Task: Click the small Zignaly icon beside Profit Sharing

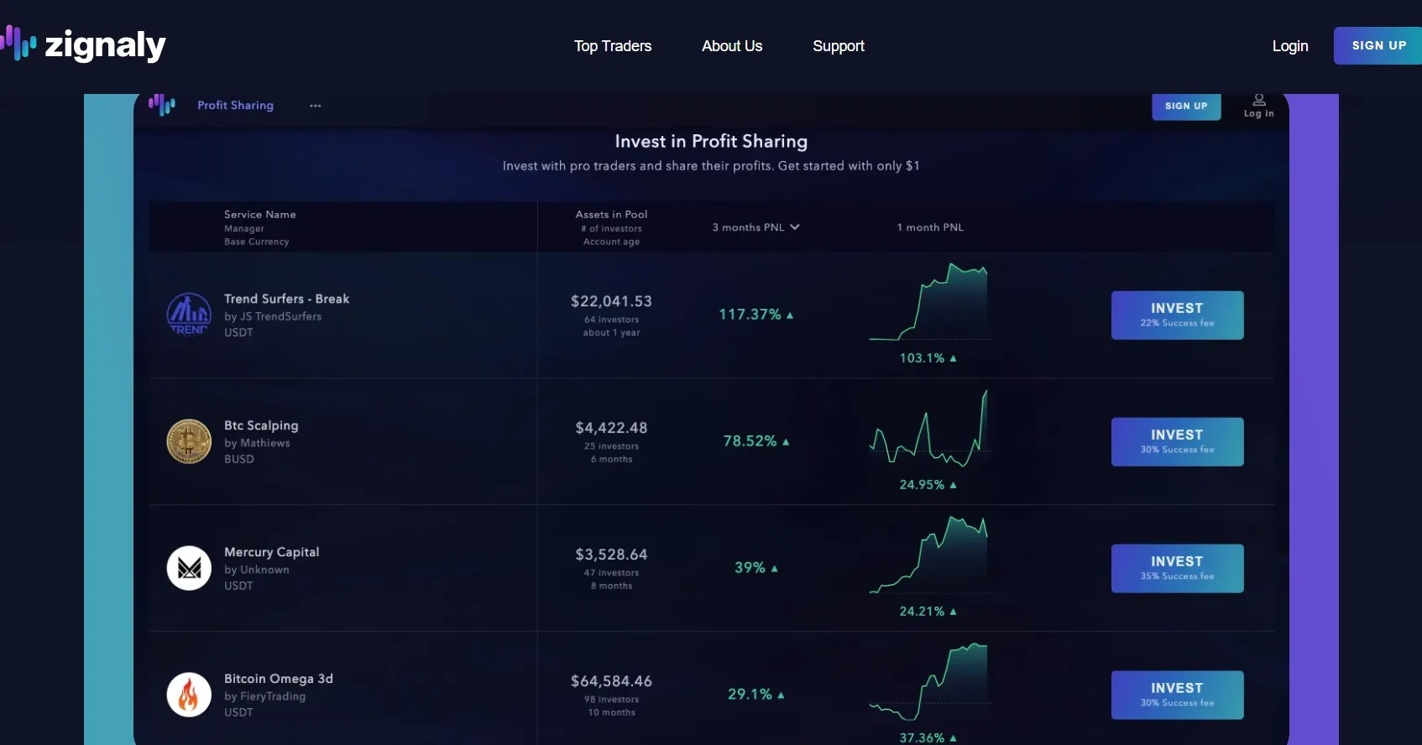Action: [162, 105]
